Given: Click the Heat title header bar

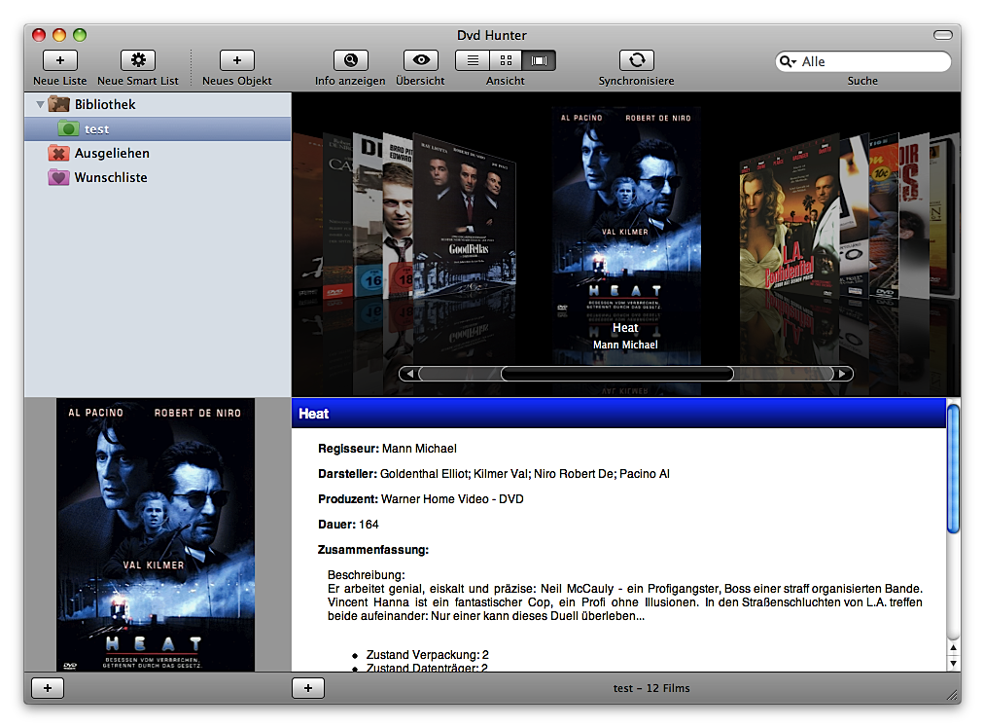Looking at the screenshot, I should pyautogui.click(x=618, y=414).
